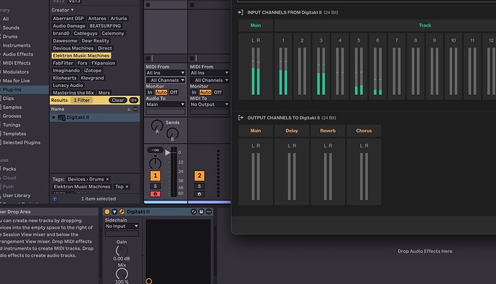Screen dimensions: 496x284
Task: Set track 1 monitor to Off
Action: pyautogui.click(x=174, y=92)
